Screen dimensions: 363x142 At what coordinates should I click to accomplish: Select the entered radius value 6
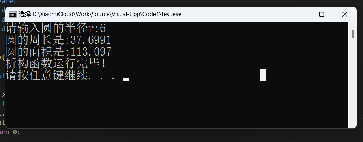103,29
